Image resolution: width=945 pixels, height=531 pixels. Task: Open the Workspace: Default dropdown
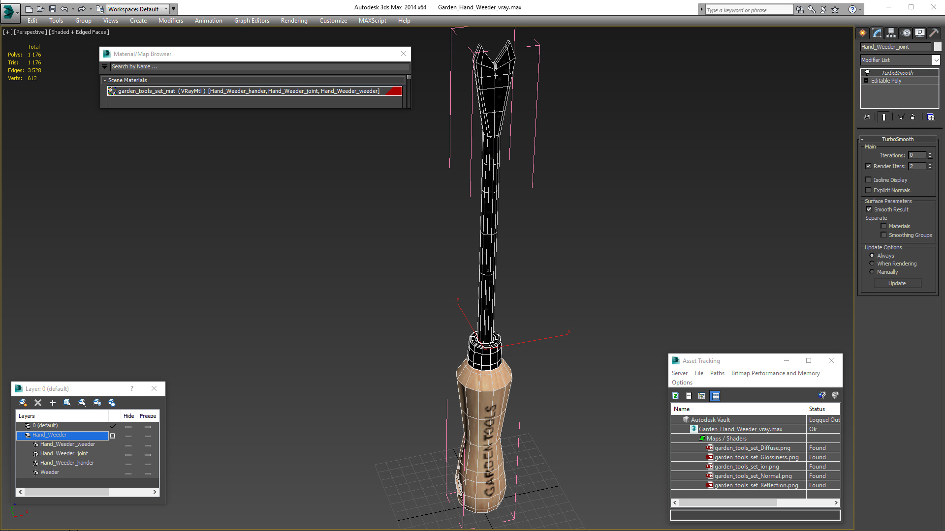coord(138,9)
